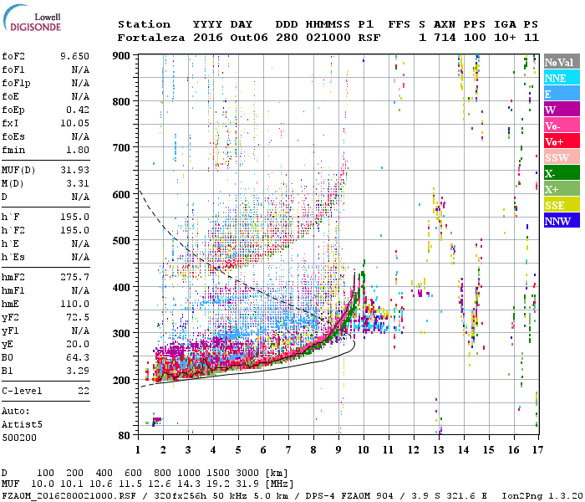Click the 200 km height axis label
This screenshot has height=502, width=585.
(x=121, y=380)
